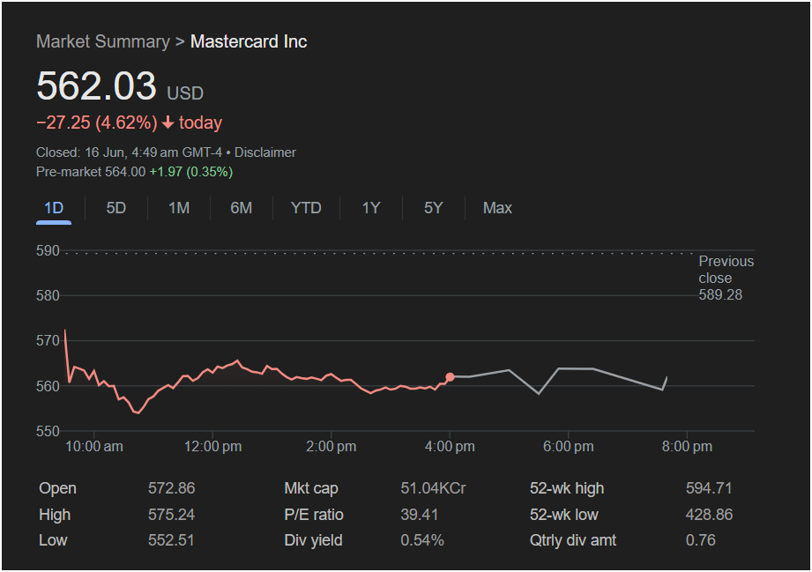Select the 1D time range tab

coord(54,208)
